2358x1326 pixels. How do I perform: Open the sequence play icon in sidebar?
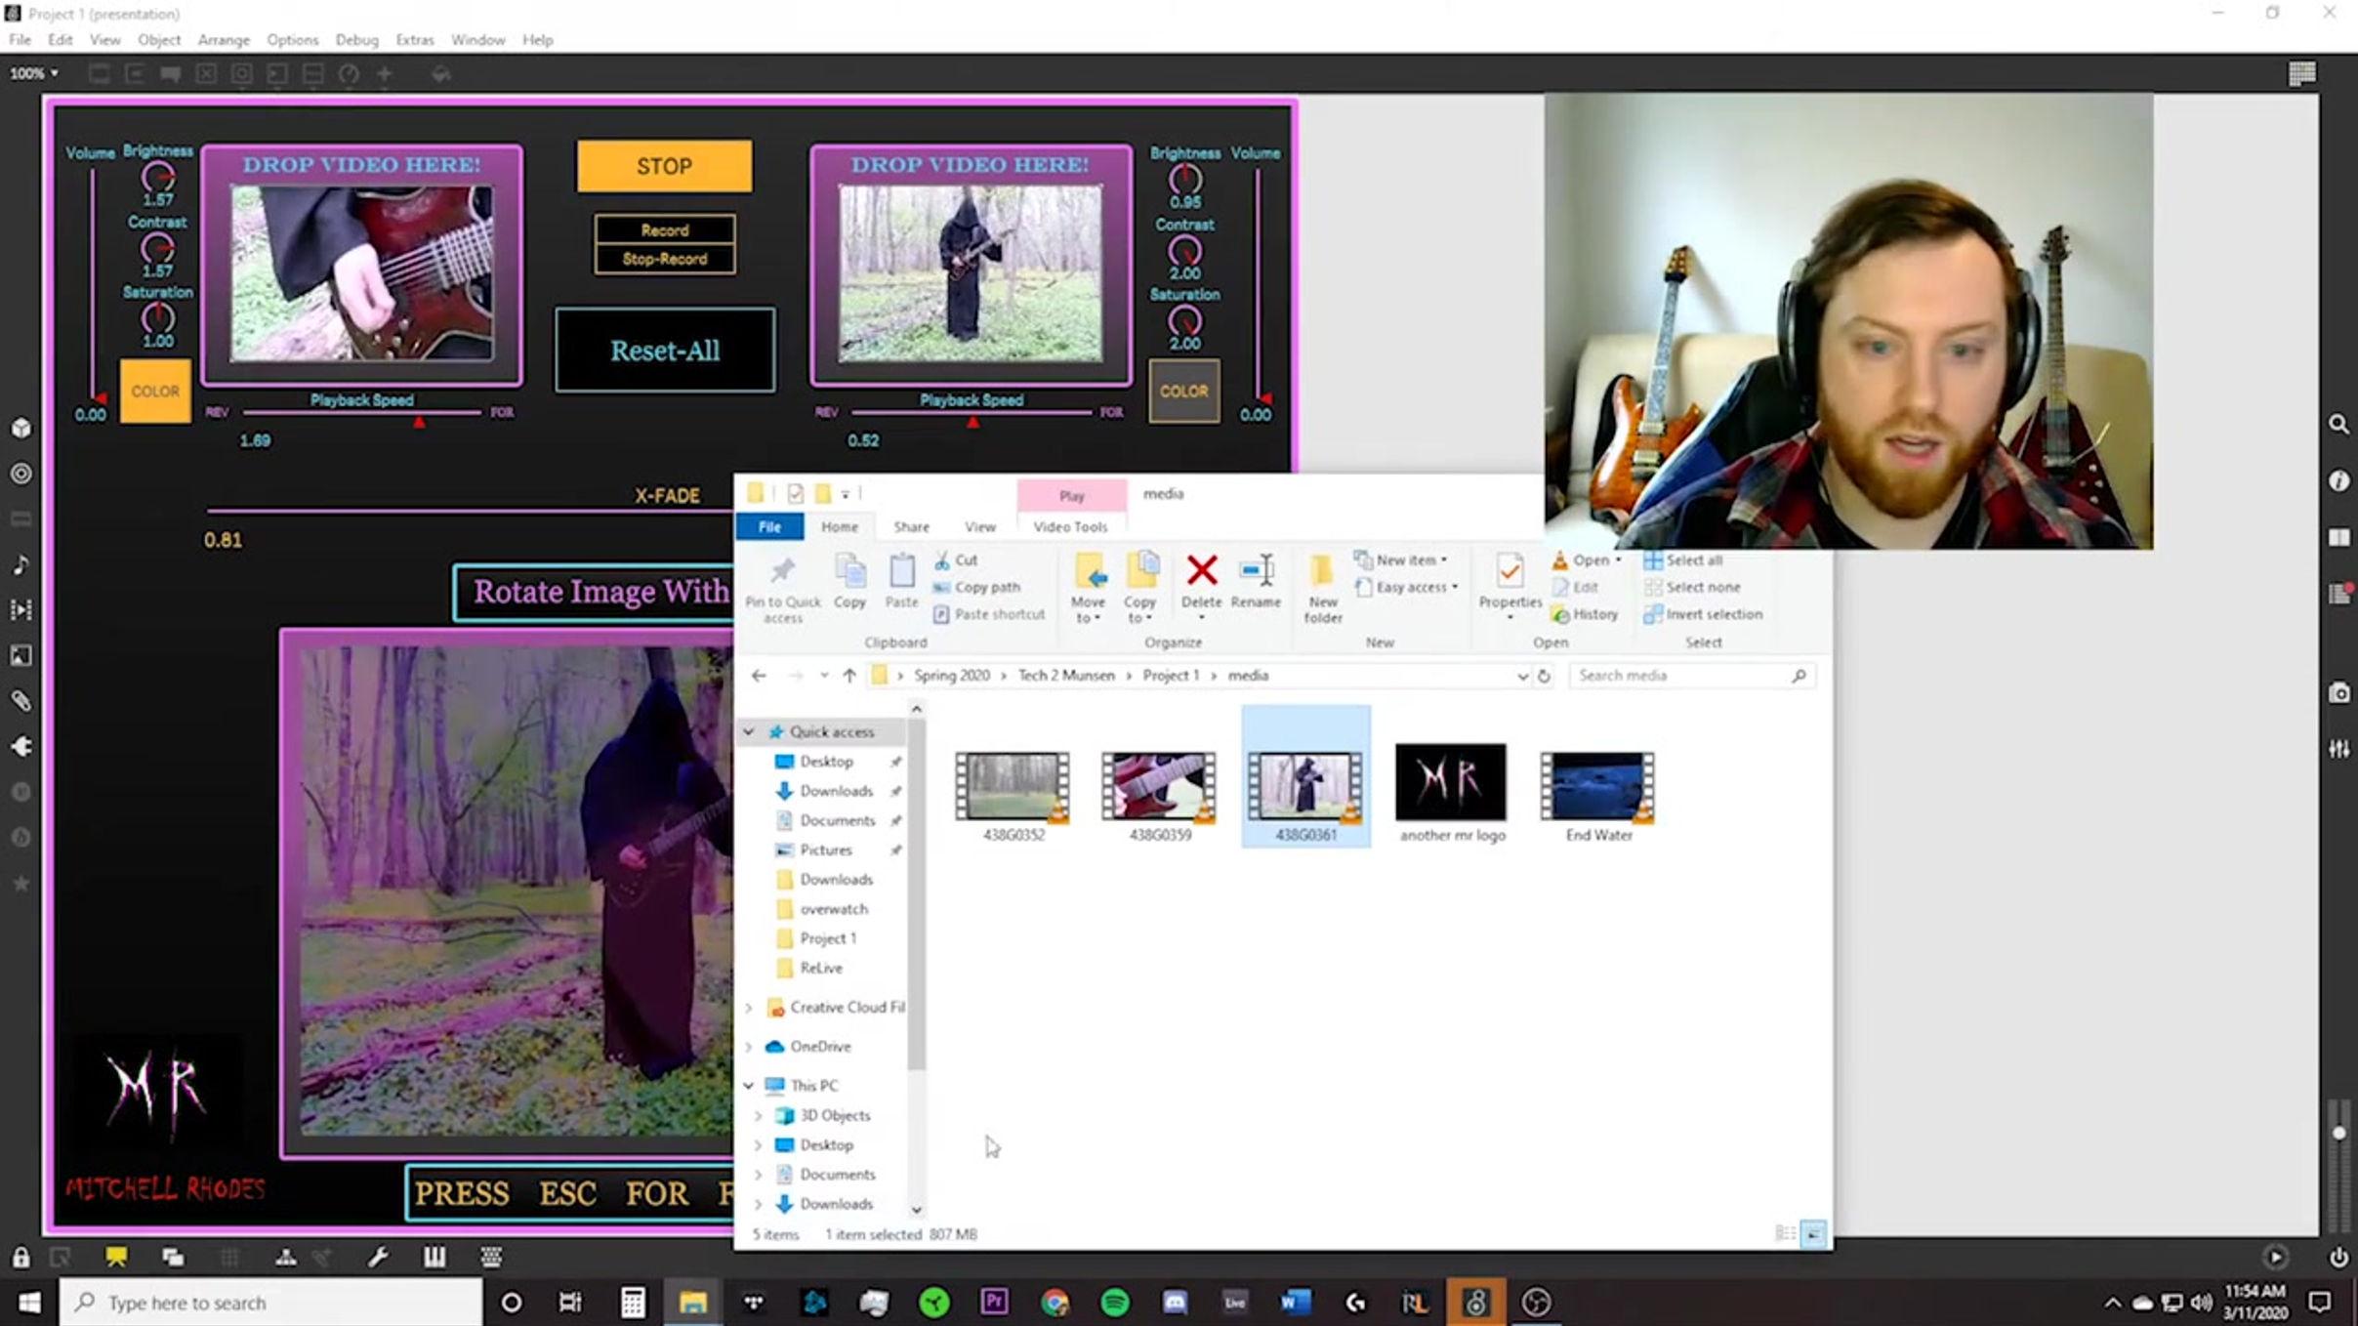click(21, 610)
